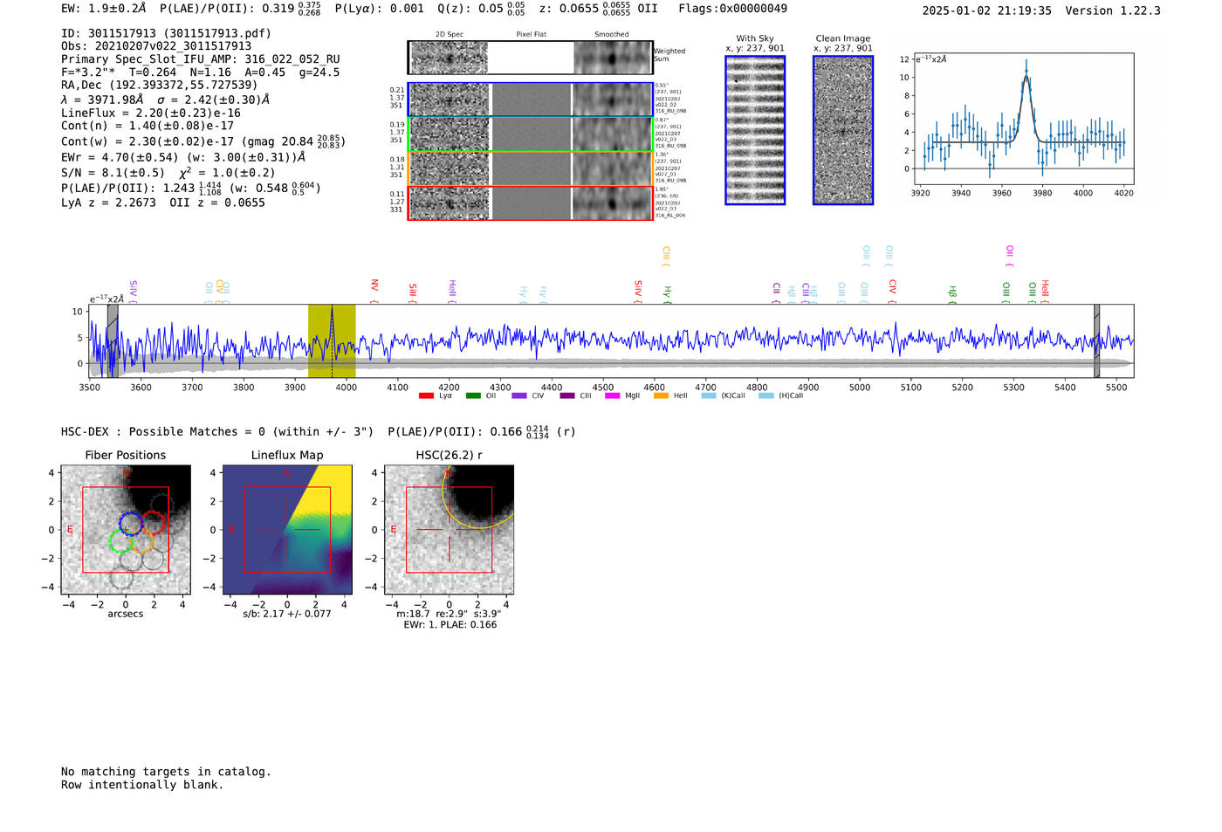This screenshot has width=1222, height=832.
Task: Select the blue-bordered fiber spectrum row
Action: pos(530,100)
